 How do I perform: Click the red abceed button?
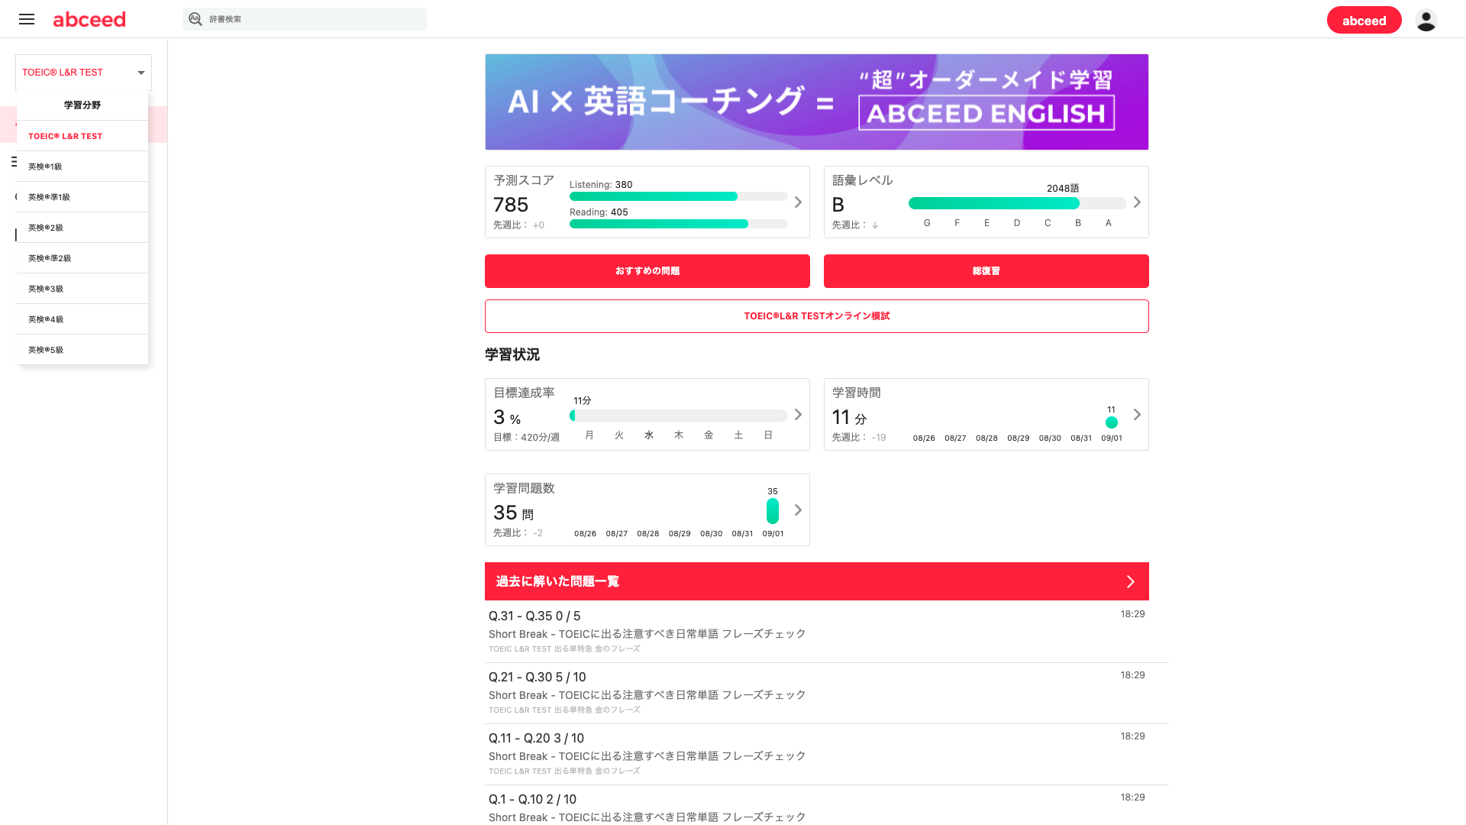pyautogui.click(x=1364, y=21)
